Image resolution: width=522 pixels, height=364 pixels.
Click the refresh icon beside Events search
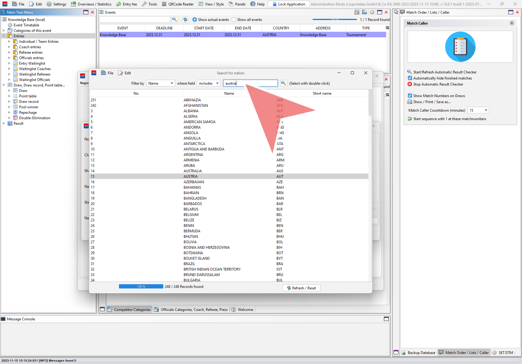click(185, 19)
